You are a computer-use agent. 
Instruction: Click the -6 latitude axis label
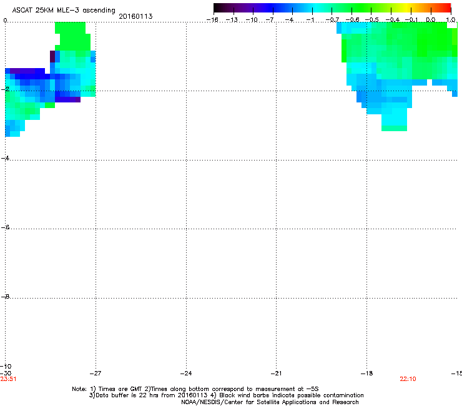5,227
